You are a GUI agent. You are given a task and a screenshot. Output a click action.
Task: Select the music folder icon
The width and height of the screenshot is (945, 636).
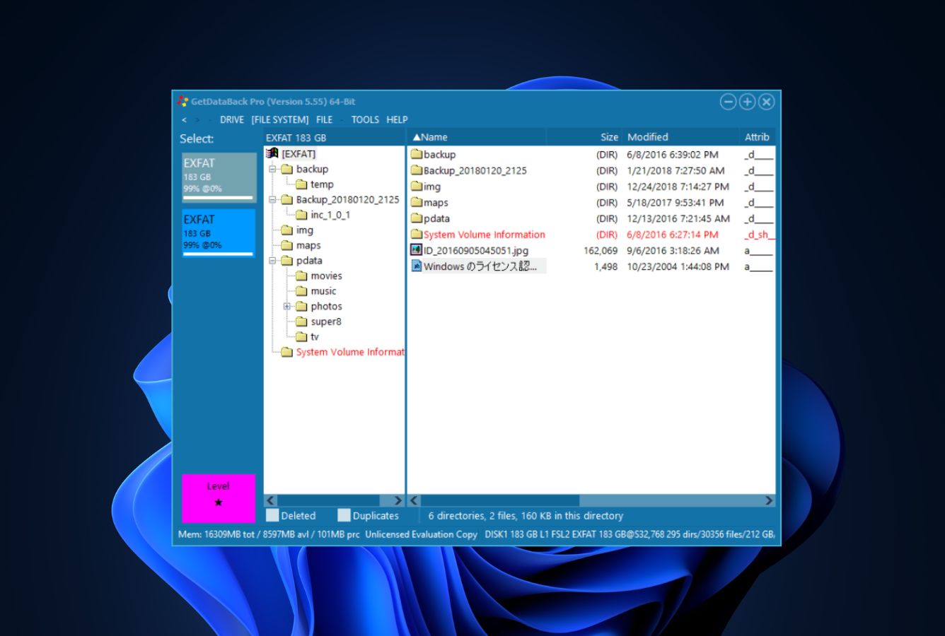point(301,291)
